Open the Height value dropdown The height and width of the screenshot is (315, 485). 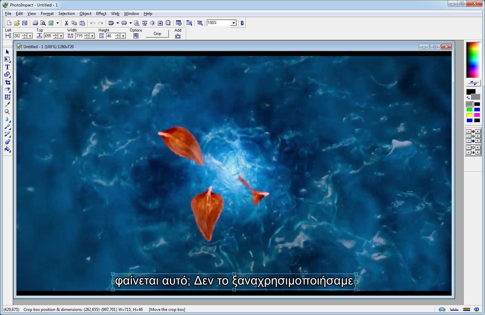click(x=124, y=36)
